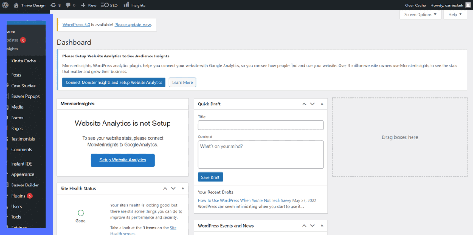Image resolution: width=473 pixels, height=235 pixels.
Task: Click the Save Draft button
Action: (x=210, y=177)
